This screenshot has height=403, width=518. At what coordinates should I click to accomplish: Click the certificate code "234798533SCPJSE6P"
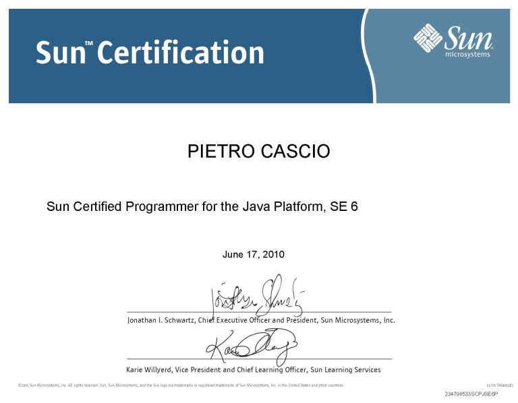coord(471,394)
